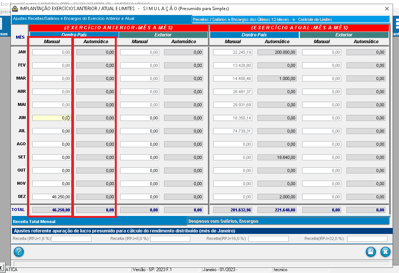
Task: Click MAI manual field showing 29.931,69
Action: point(233,105)
